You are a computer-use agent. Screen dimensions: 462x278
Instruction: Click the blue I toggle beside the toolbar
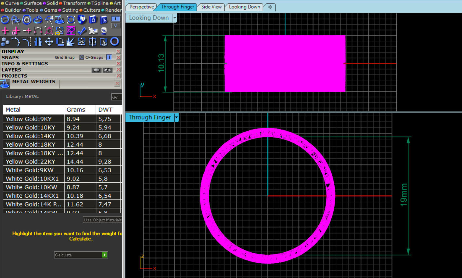(x=116, y=19)
